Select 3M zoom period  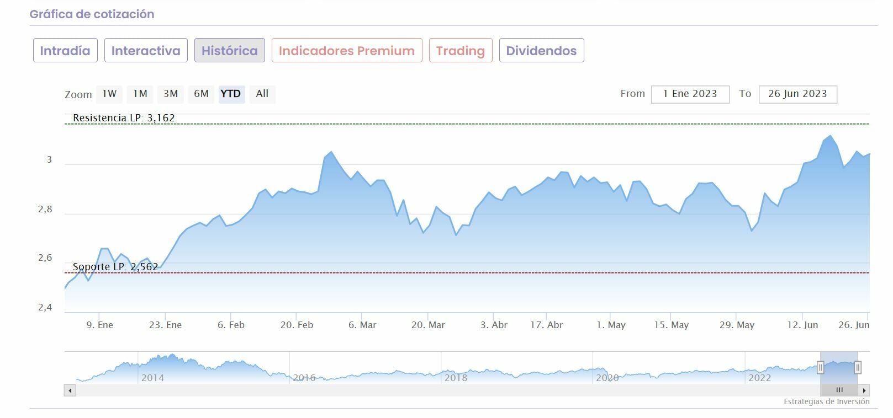click(x=171, y=94)
